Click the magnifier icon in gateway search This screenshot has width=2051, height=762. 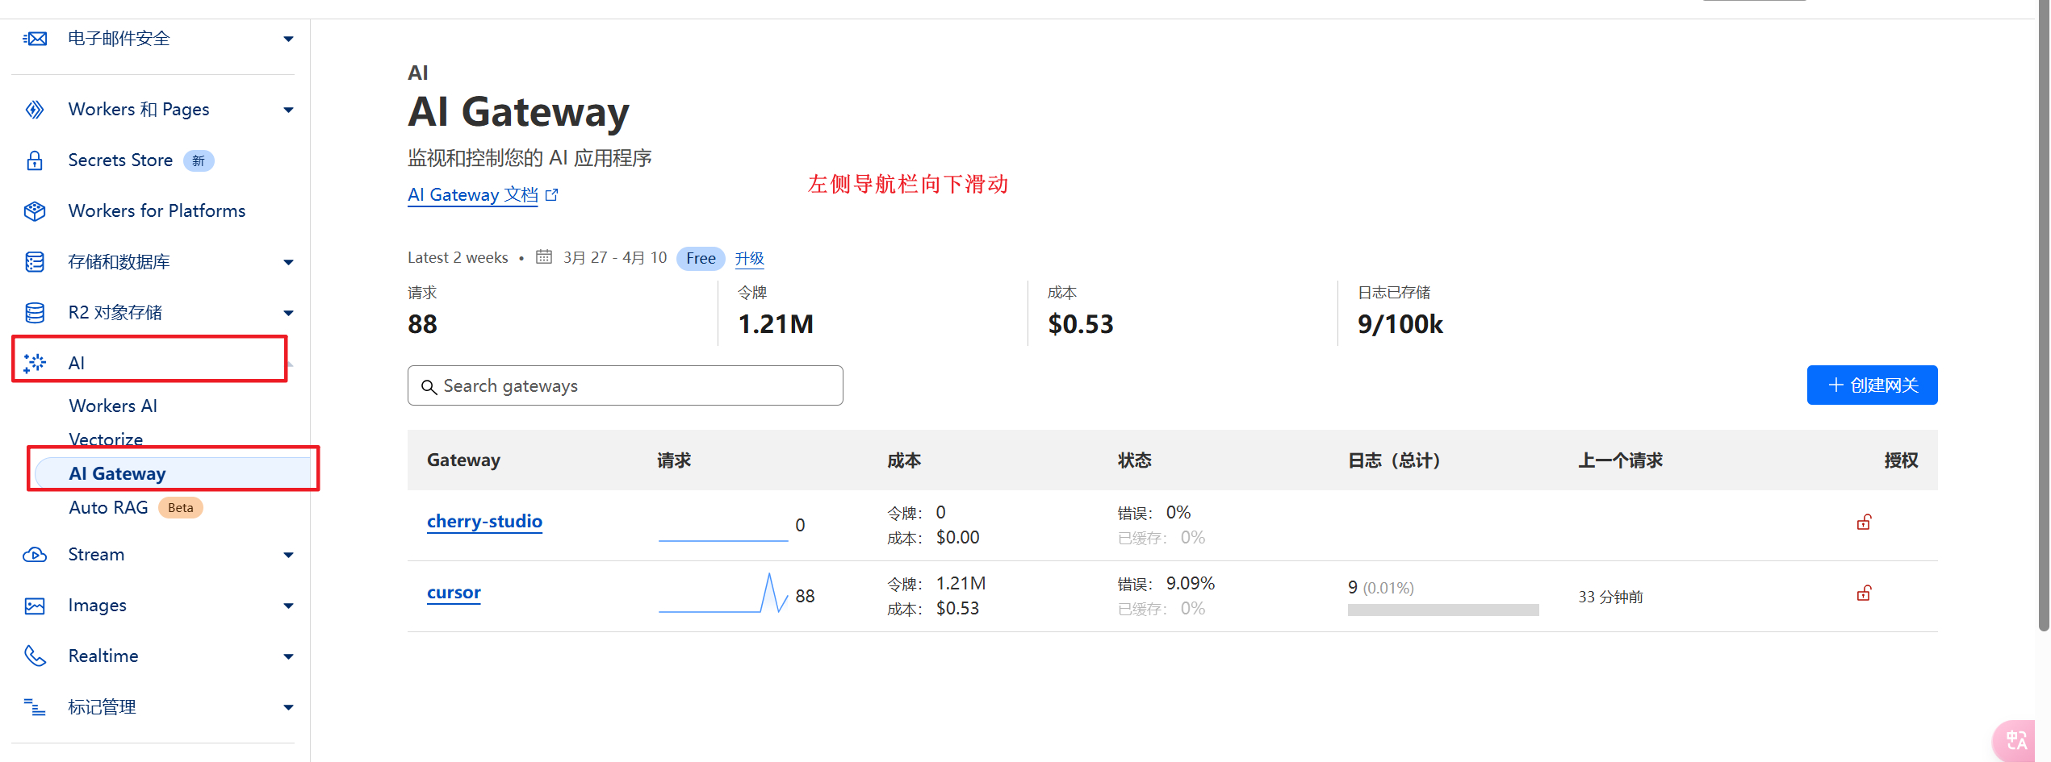pos(429,387)
